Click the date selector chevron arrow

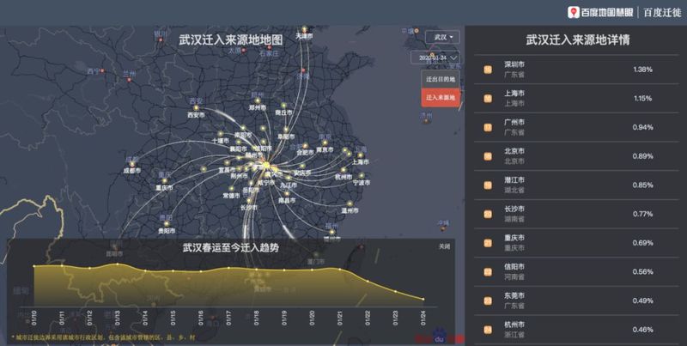point(454,58)
